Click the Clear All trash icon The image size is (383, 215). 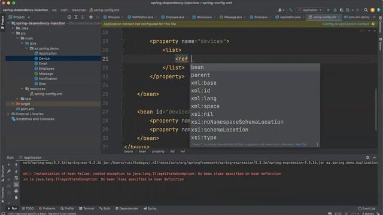pos(16,198)
